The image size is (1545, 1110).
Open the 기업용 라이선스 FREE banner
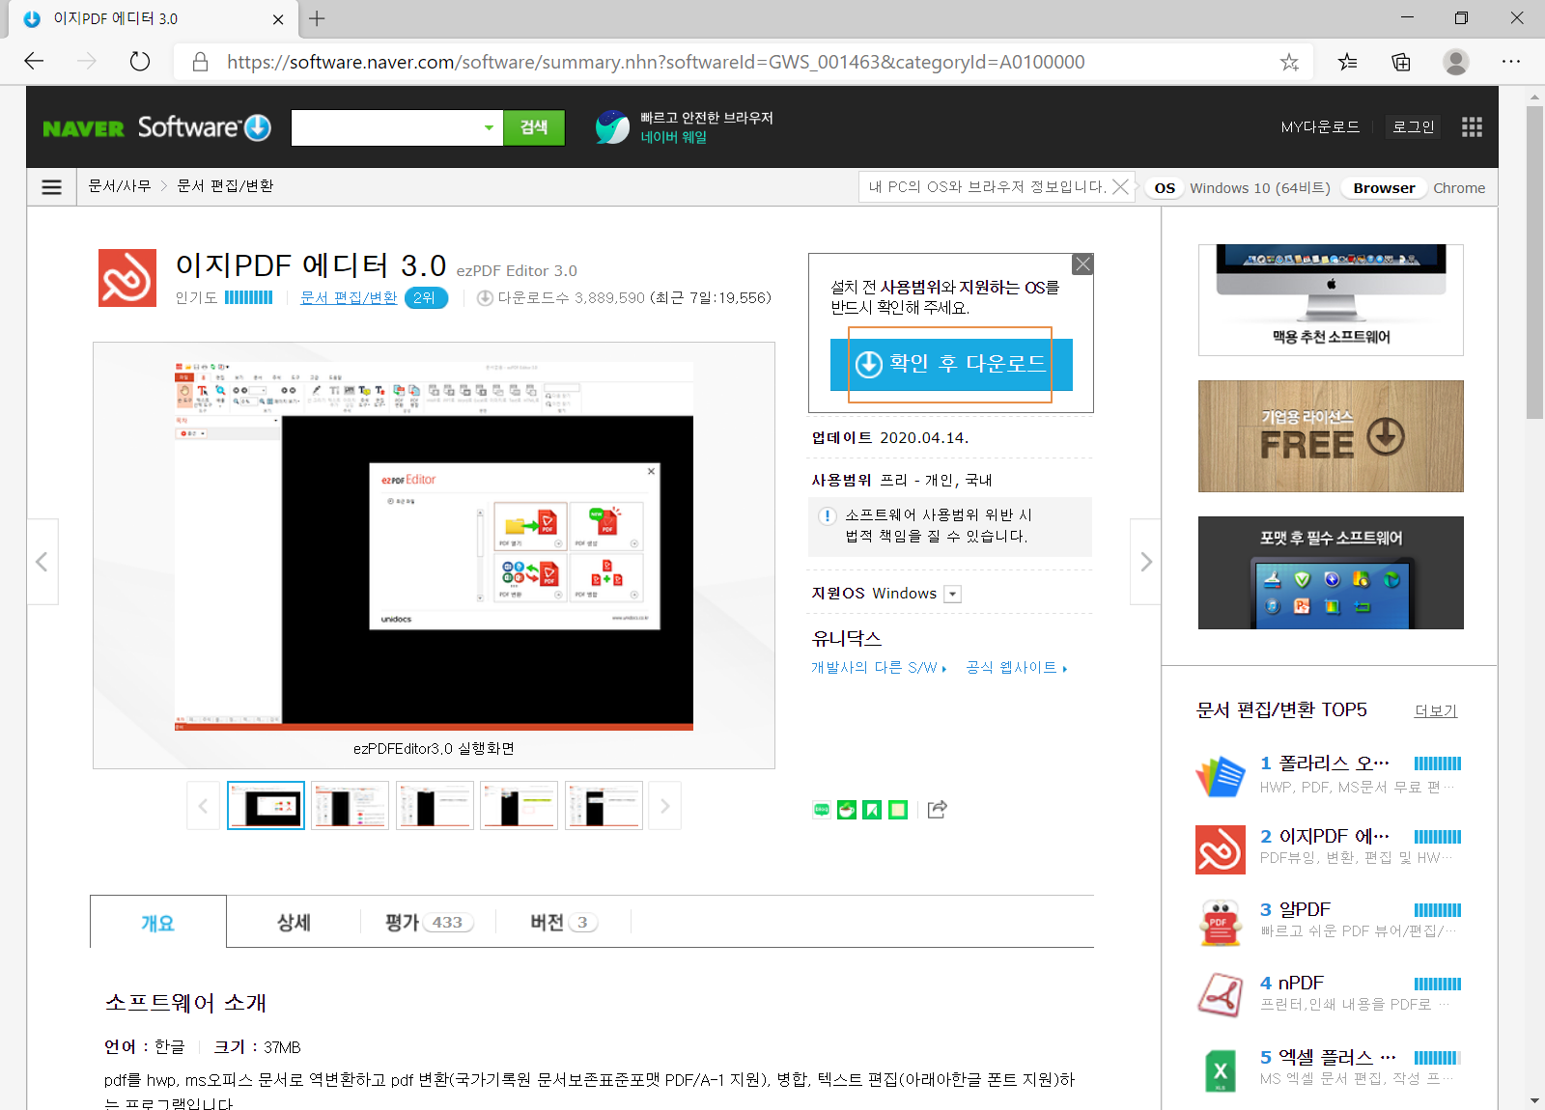tap(1331, 436)
